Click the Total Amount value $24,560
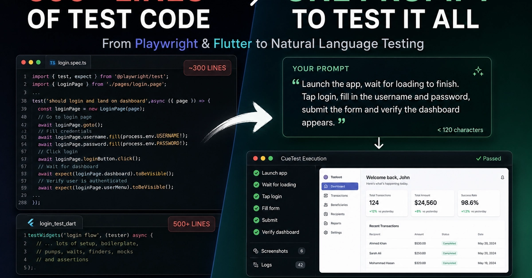Image resolution: width=532 pixels, height=278 pixels. (425, 203)
